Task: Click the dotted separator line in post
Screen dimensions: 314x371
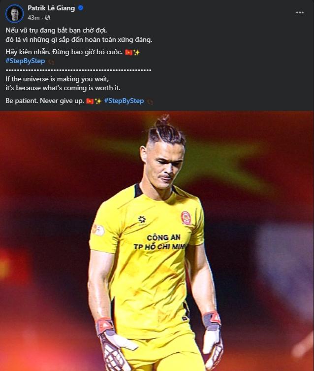Action: pyautogui.click(x=78, y=70)
